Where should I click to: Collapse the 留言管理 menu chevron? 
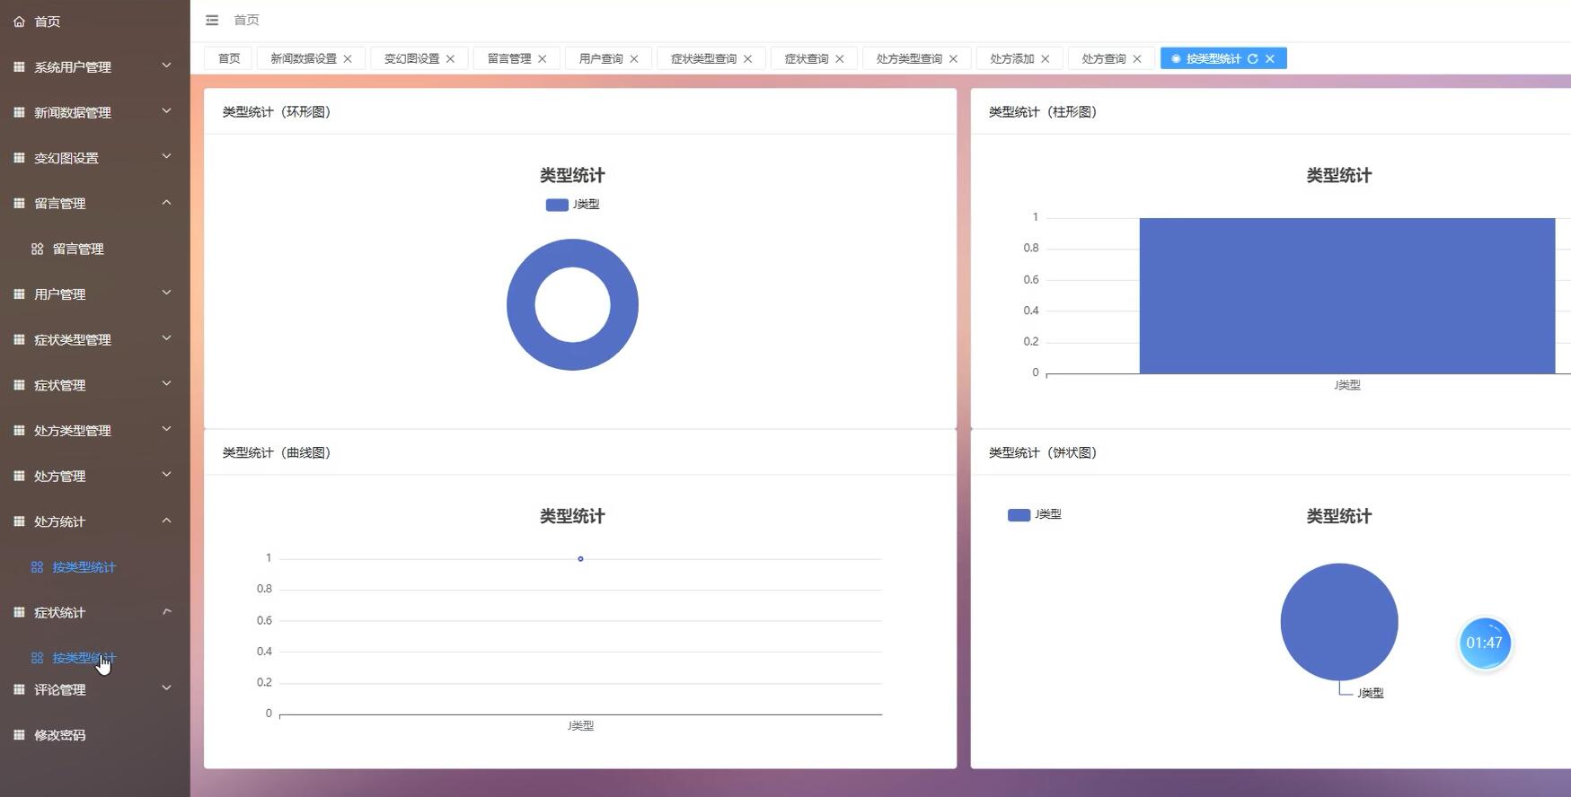click(166, 202)
